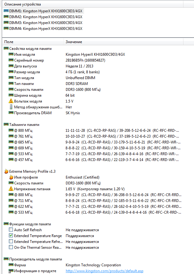Select the XMP '@ 711 МГц' timings row
Image resolution: width=194 pixels, height=274 pixels.
click(x=95, y=201)
